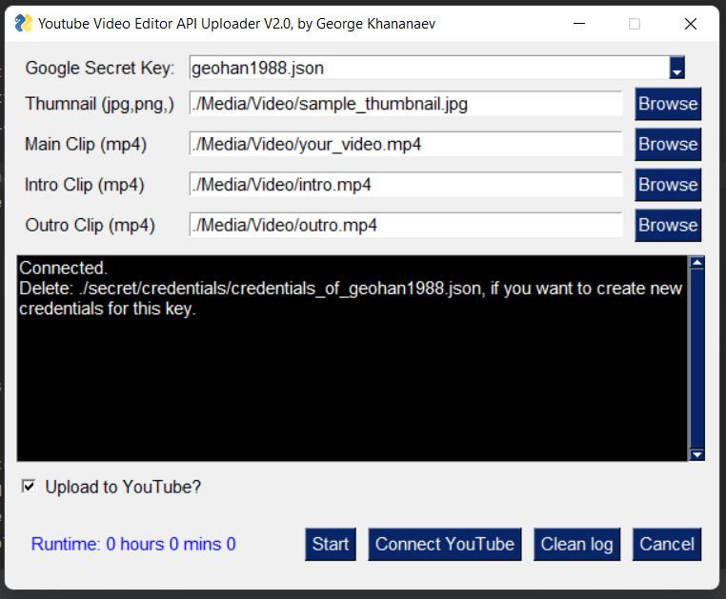Click the log scrollbar down arrow
The height and width of the screenshot is (599, 726).
[696, 454]
